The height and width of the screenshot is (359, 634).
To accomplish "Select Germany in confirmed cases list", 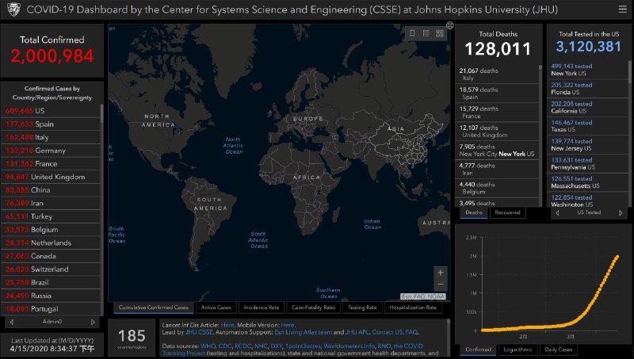I will (x=51, y=151).
